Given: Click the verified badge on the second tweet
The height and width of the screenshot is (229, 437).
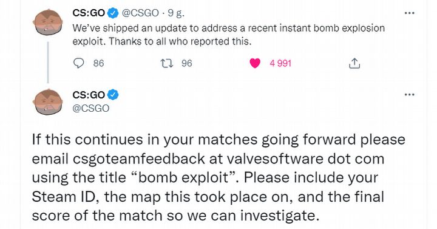Looking at the screenshot, I should point(113,95).
